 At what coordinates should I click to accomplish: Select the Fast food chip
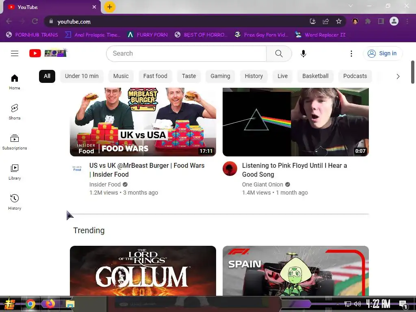[155, 76]
